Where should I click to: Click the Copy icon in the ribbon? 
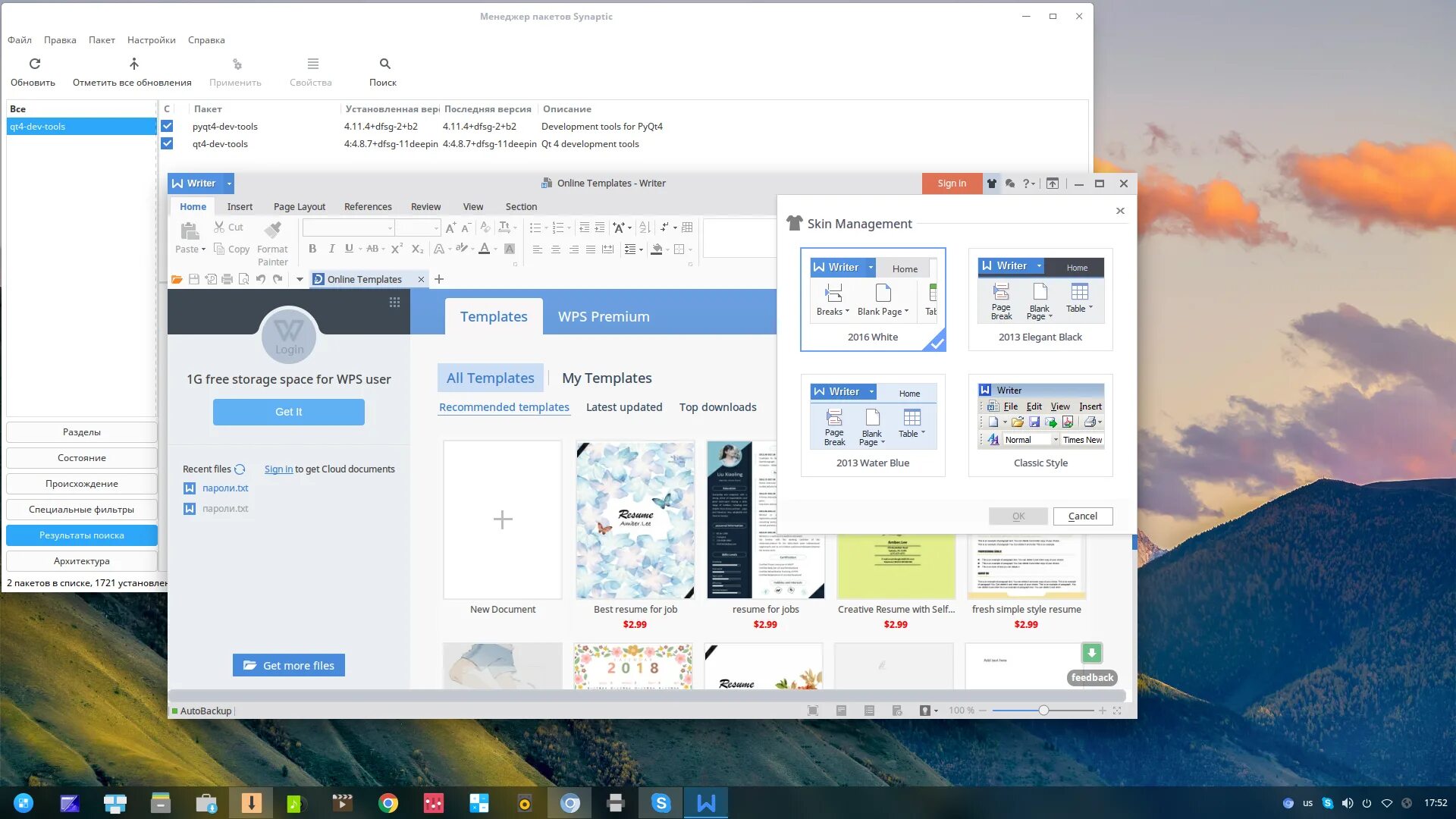click(219, 249)
